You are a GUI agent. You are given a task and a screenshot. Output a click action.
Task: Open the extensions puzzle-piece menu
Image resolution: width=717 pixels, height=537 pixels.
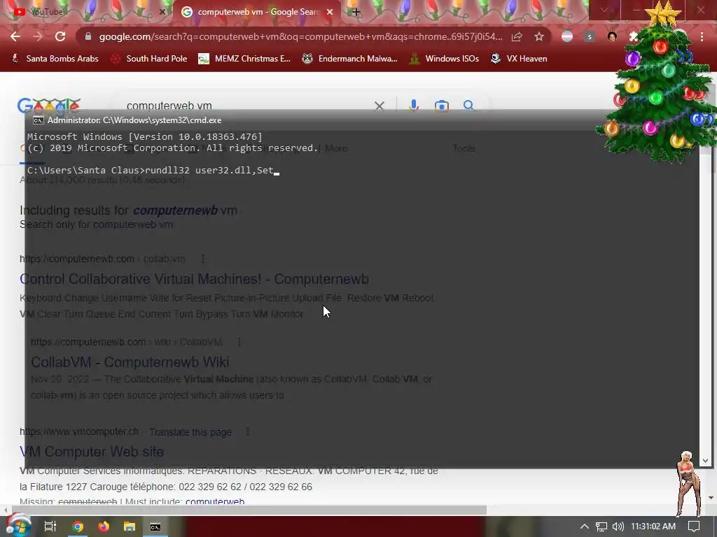coord(633,36)
